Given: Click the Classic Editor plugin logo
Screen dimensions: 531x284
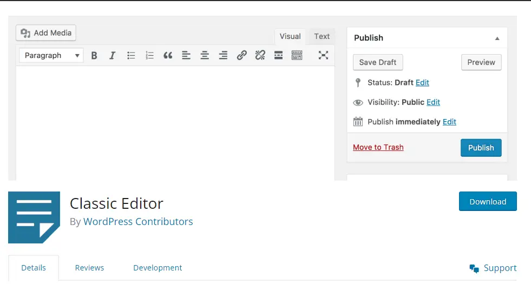Looking at the screenshot, I should (34, 217).
